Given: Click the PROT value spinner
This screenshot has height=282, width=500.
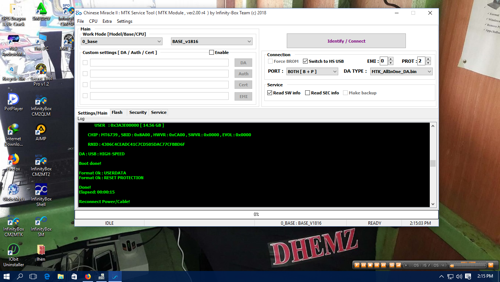Looking at the screenshot, I should (428, 61).
